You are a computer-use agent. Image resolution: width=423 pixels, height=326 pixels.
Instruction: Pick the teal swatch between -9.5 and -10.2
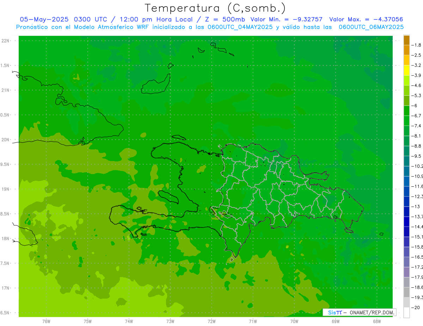coord(406,161)
